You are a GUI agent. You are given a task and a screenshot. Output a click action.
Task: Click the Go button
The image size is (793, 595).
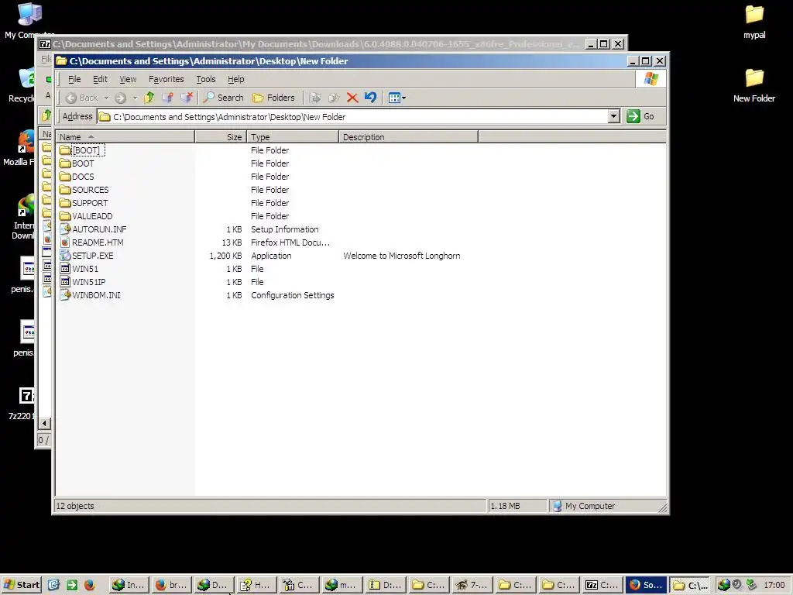pyautogui.click(x=640, y=116)
